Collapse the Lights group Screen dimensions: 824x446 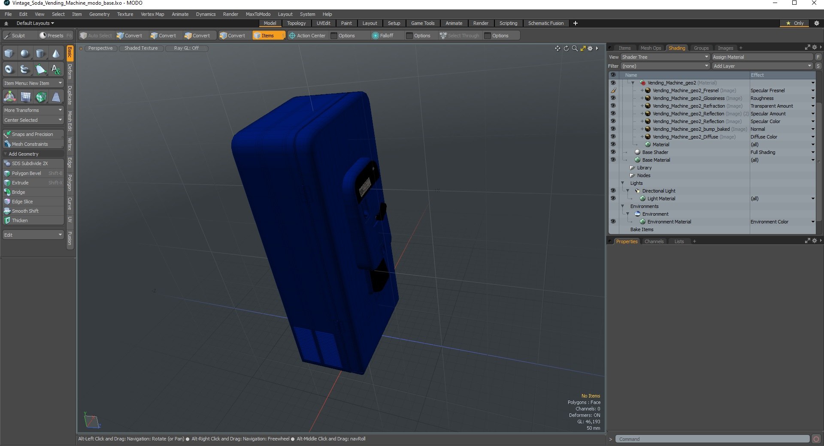point(622,183)
